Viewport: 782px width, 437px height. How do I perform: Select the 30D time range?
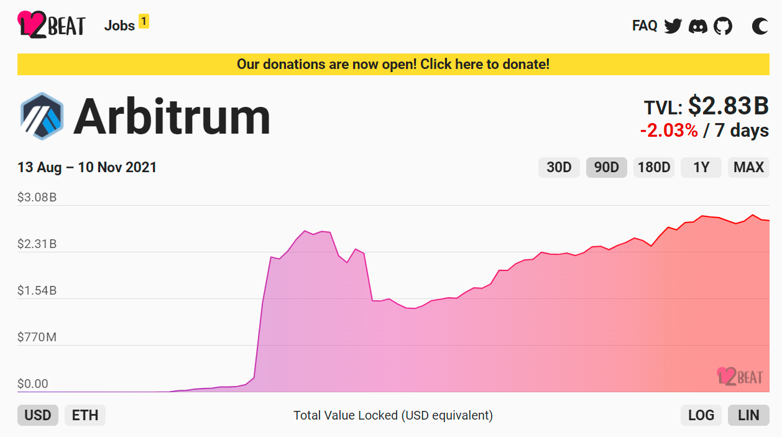point(559,167)
